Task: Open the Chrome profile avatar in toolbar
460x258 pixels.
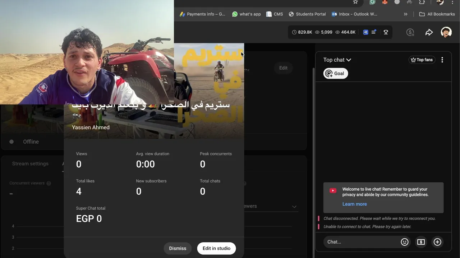Action: pos(440,2)
